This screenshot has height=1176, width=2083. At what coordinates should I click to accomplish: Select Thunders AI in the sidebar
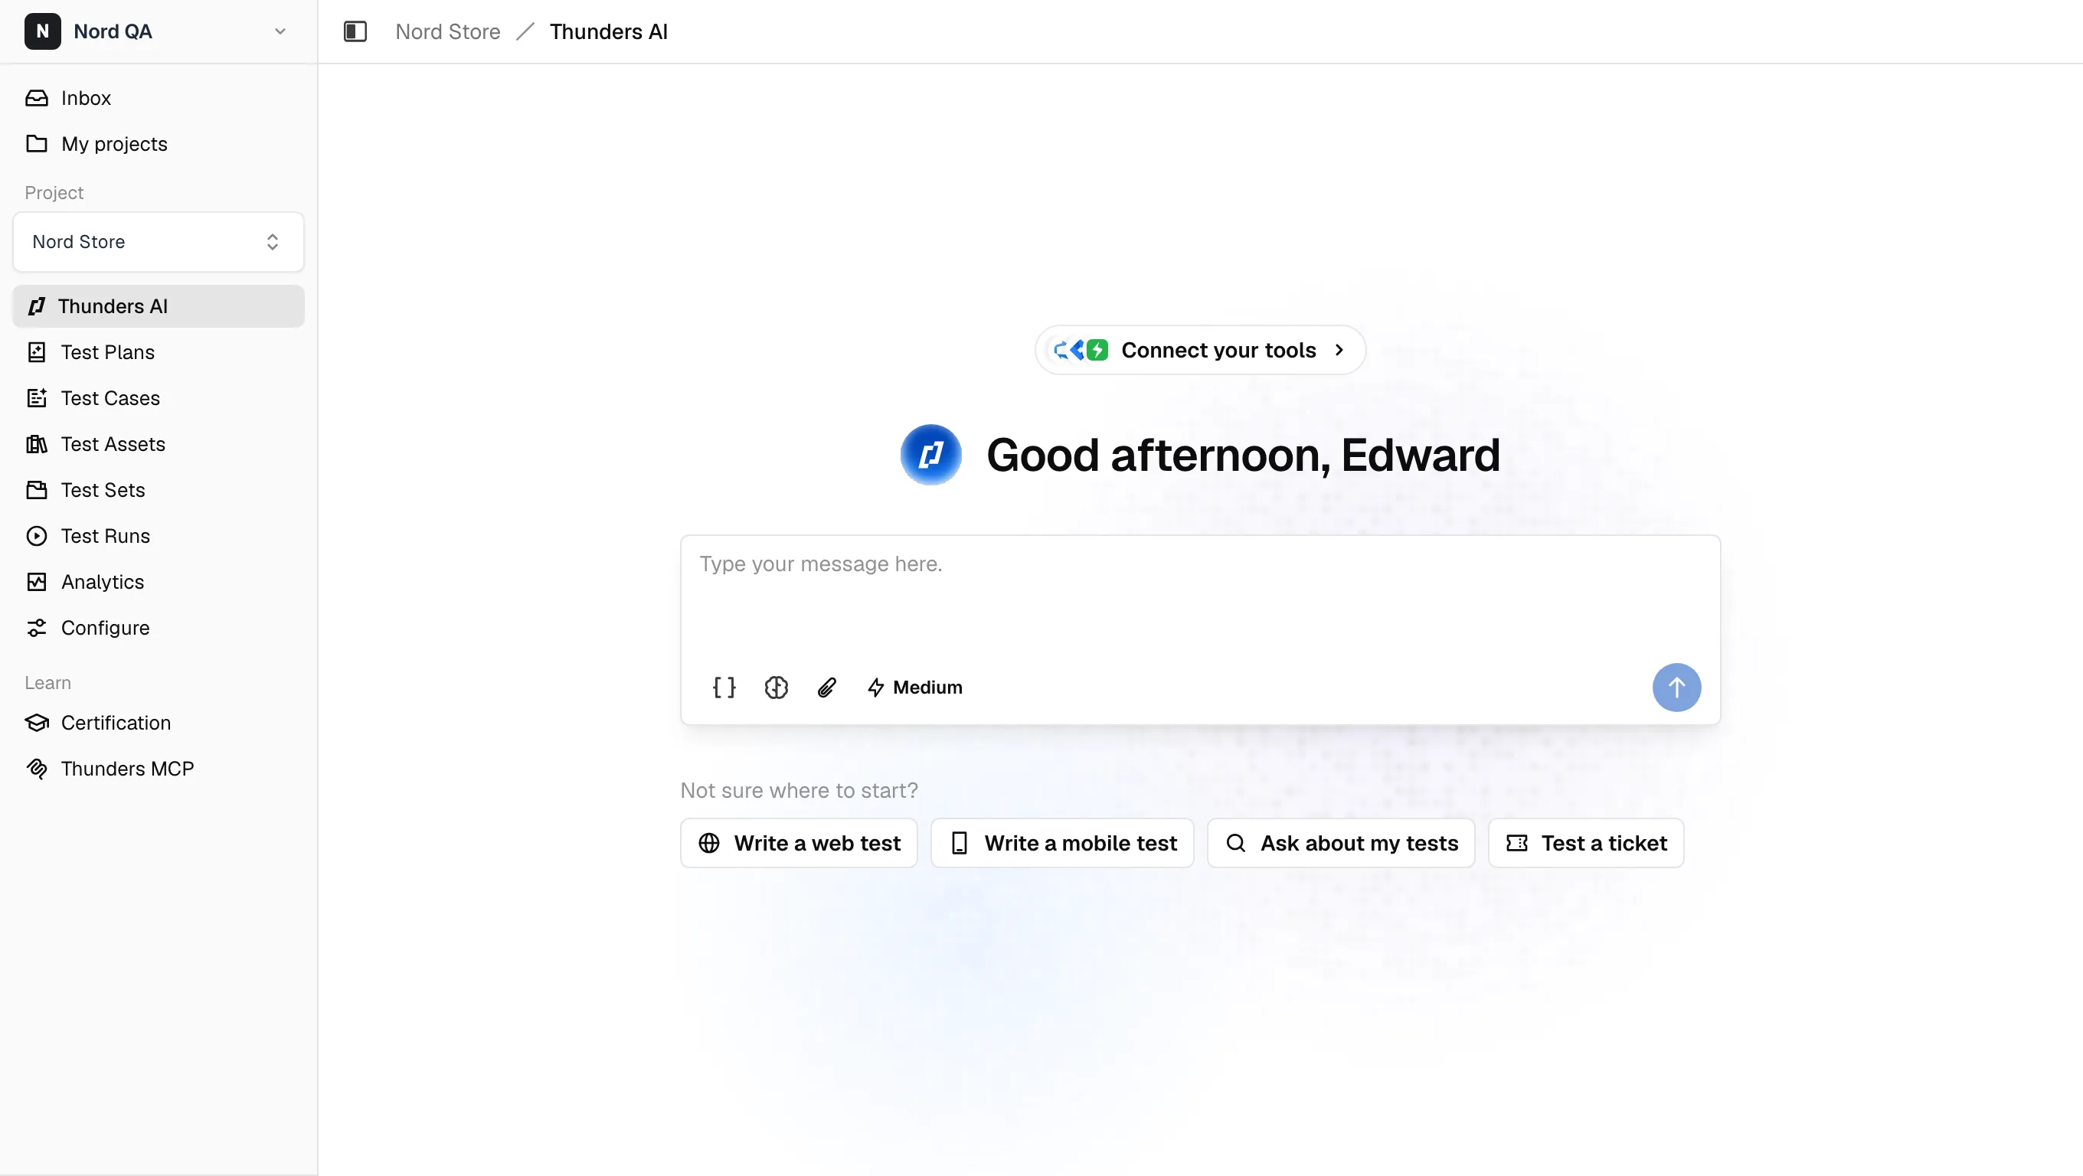point(159,306)
